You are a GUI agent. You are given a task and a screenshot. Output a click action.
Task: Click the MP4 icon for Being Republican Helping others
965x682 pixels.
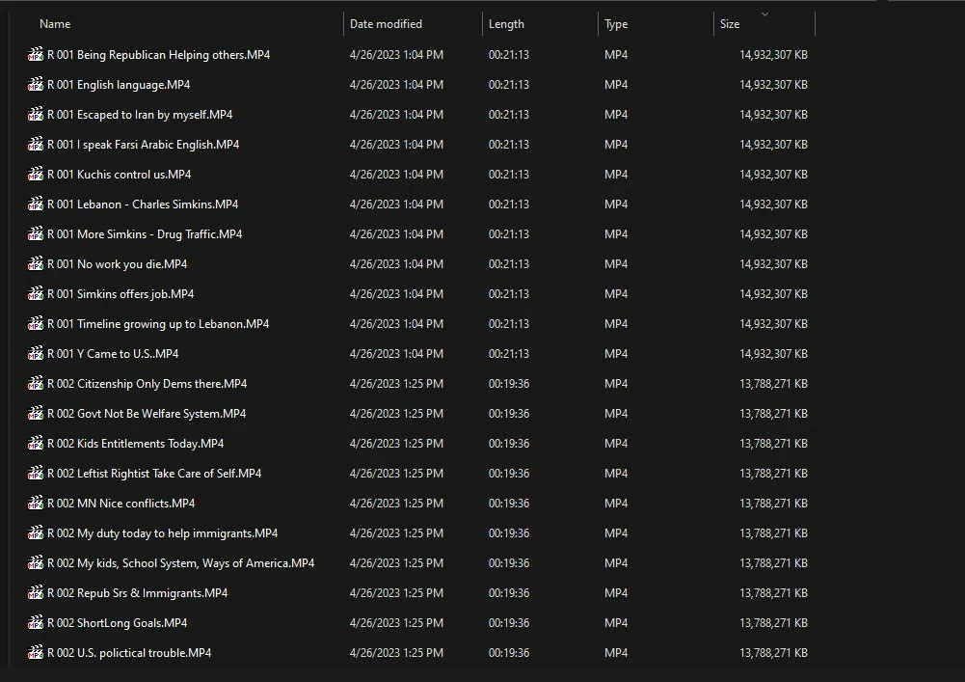click(x=36, y=54)
